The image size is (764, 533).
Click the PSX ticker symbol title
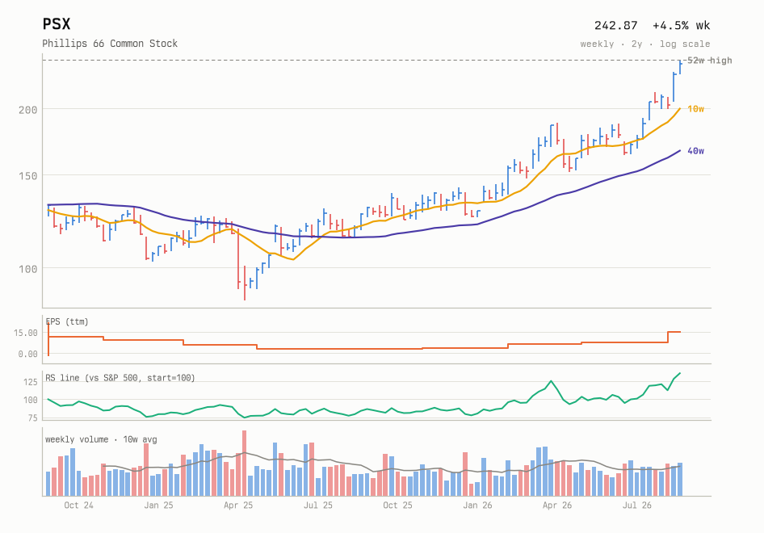tap(57, 24)
